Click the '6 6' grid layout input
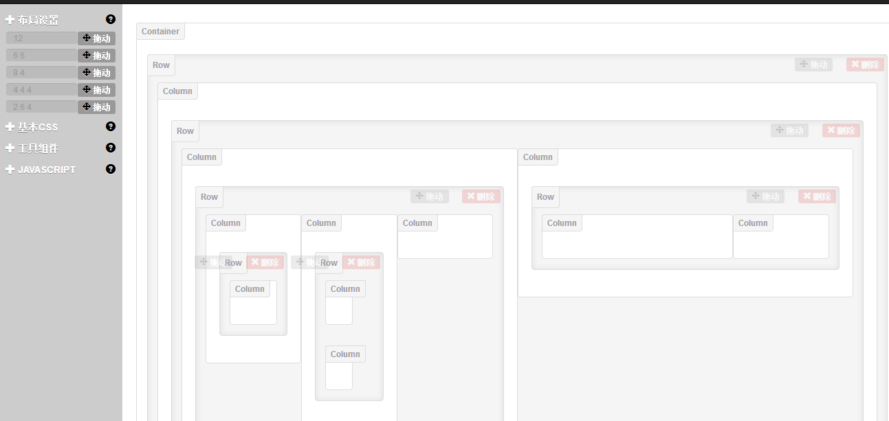Viewport: 889px width, 421px height. click(41, 56)
